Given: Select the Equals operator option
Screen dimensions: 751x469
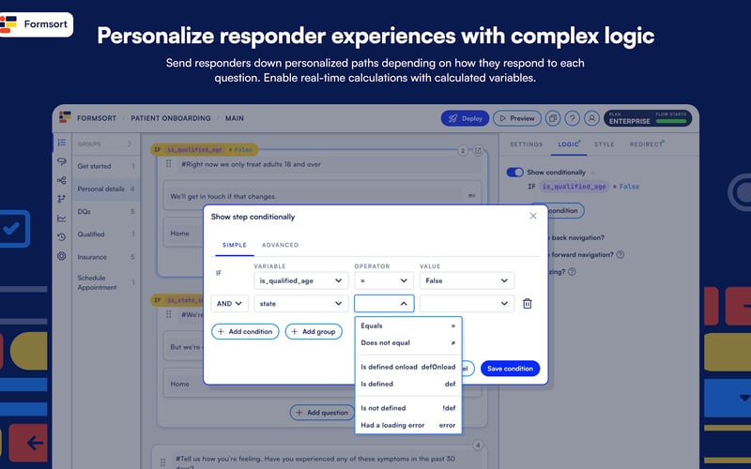Looking at the screenshot, I should coord(408,325).
